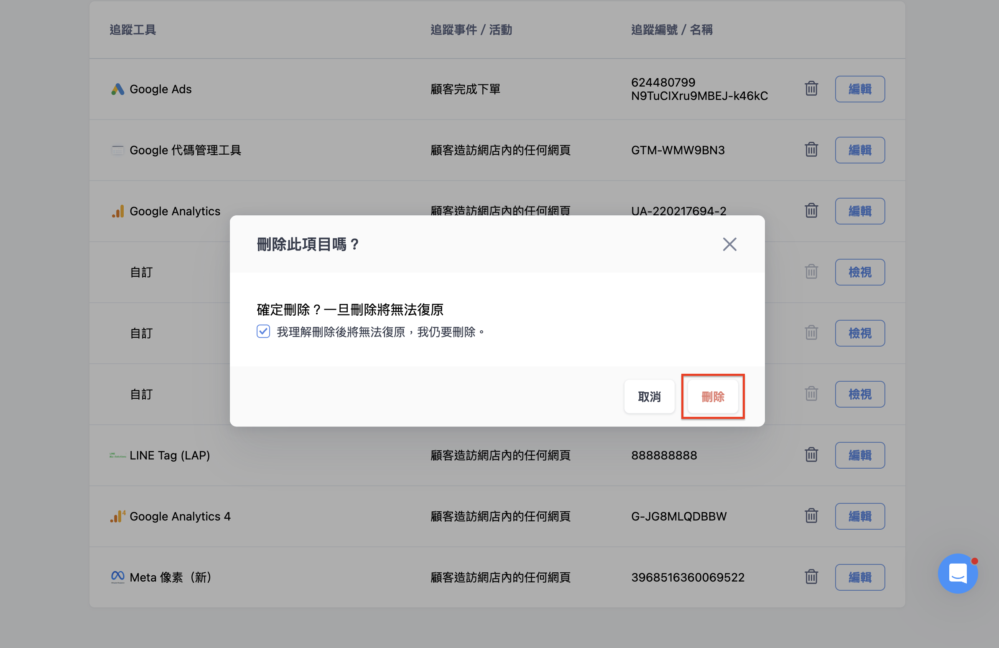The height and width of the screenshot is (648, 999).
Task: Confirm deletion with the red 刪除 button
Action: pos(713,396)
